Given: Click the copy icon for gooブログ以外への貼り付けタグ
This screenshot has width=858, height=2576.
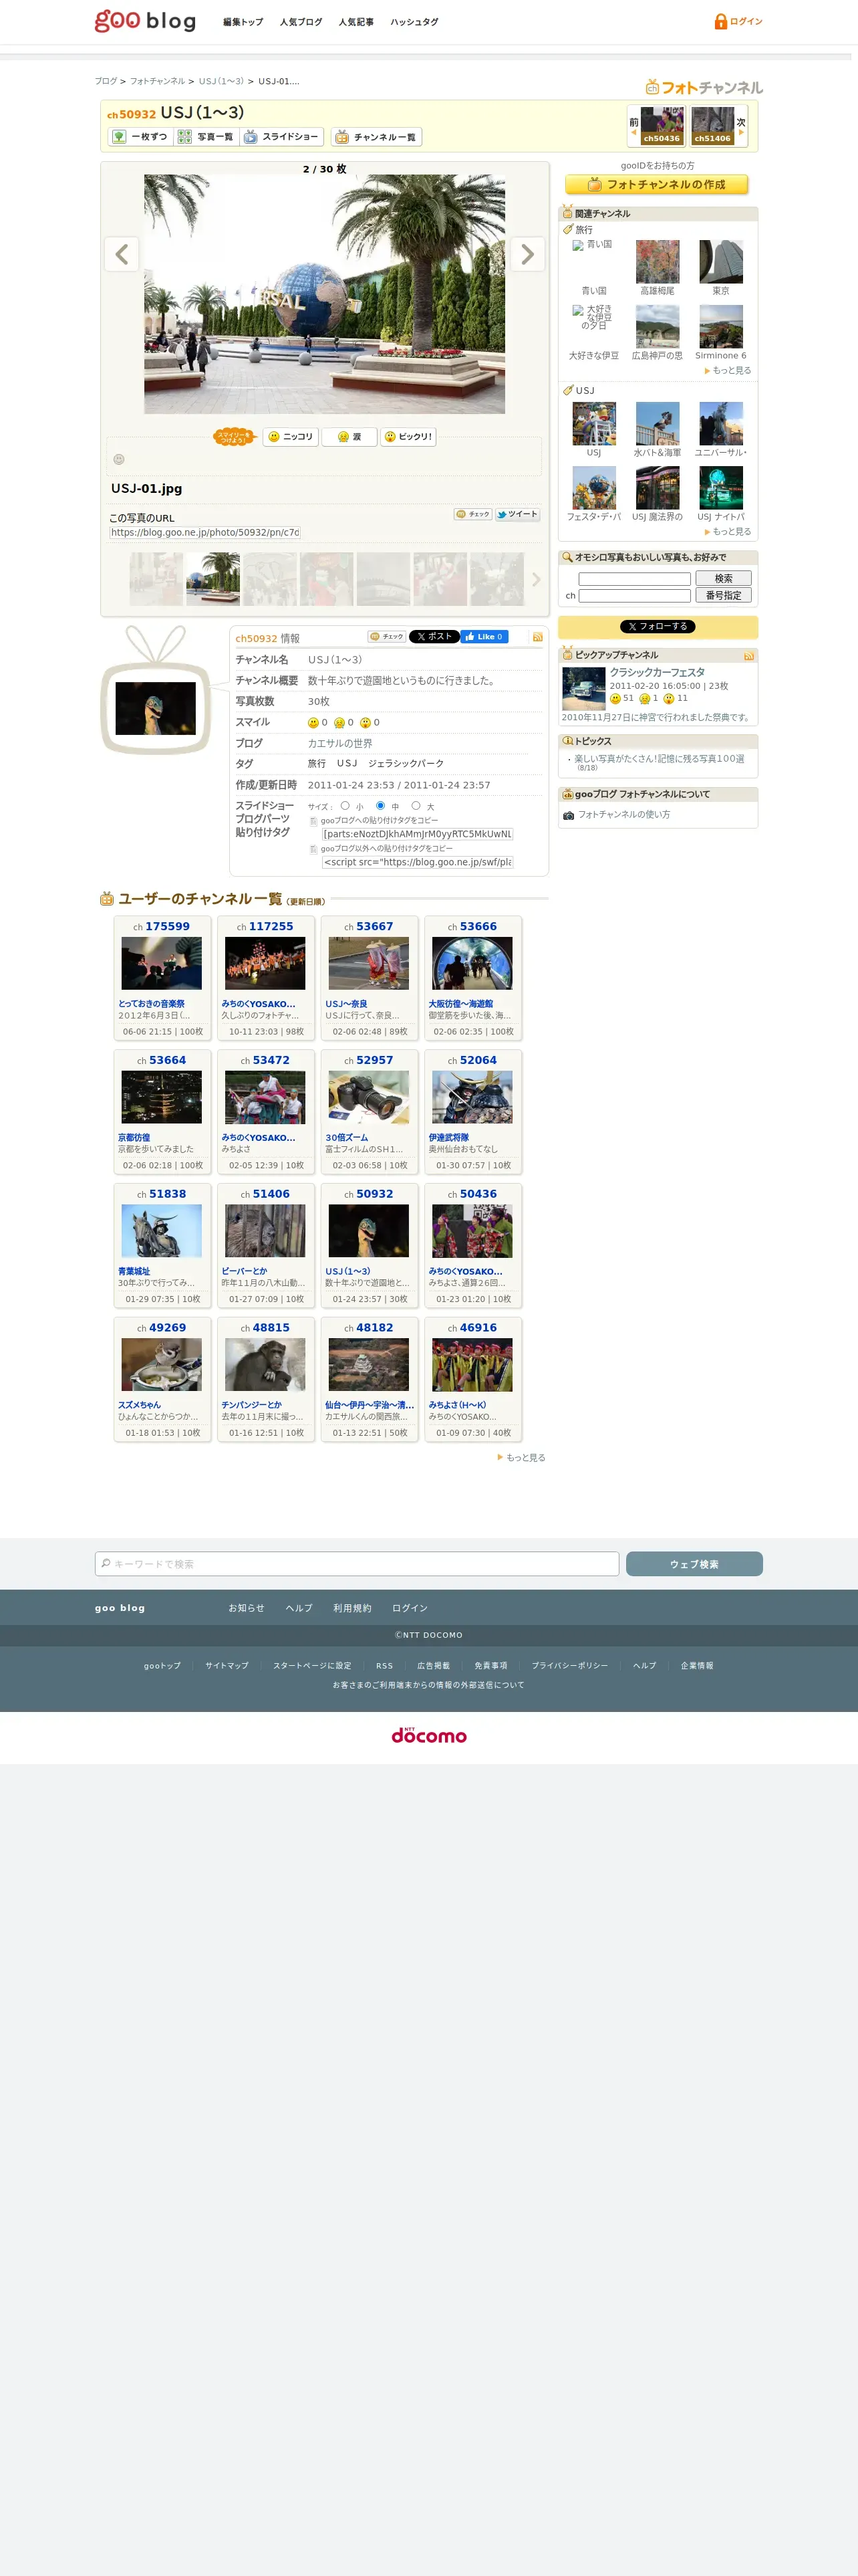Looking at the screenshot, I should click(x=313, y=850).
